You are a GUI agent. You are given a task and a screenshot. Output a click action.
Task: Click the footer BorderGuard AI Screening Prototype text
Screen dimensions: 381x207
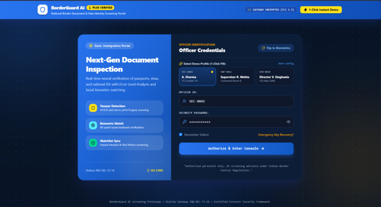coord(135,202)
